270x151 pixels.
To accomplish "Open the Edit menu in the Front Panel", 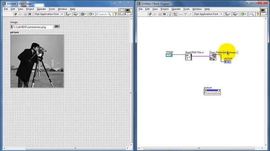I will pyautogui.click(x=13, y=9).
